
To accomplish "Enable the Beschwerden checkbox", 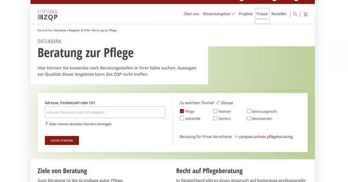I will 249,118.
